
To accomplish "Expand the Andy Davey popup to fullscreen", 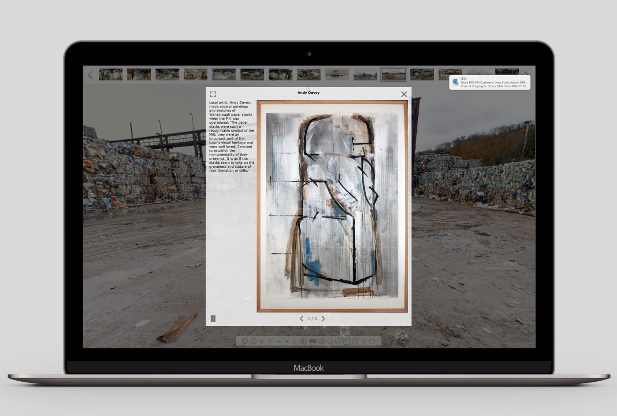I will 213,94.
